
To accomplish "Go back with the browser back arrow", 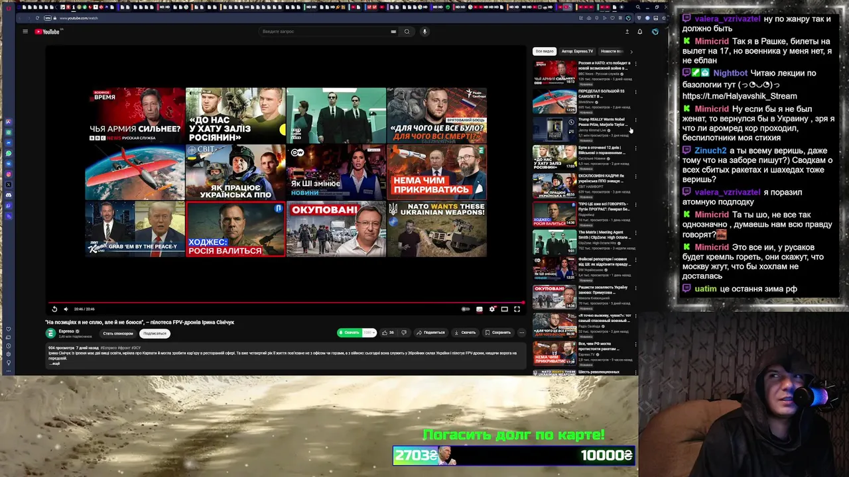I will point(21,18).
